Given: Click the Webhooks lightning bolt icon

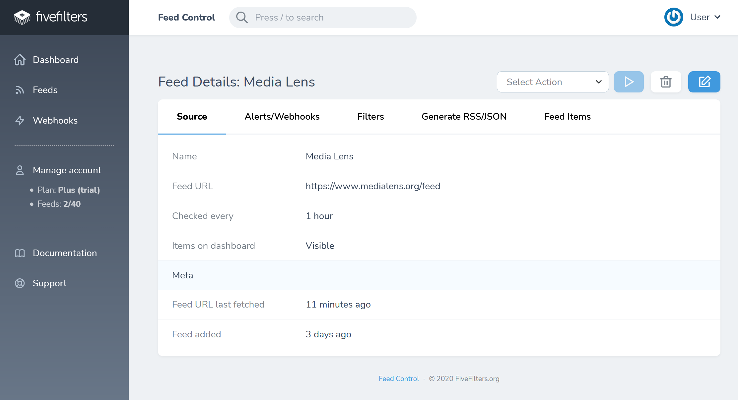Looking at the screenshot, I should pos(20,121).
